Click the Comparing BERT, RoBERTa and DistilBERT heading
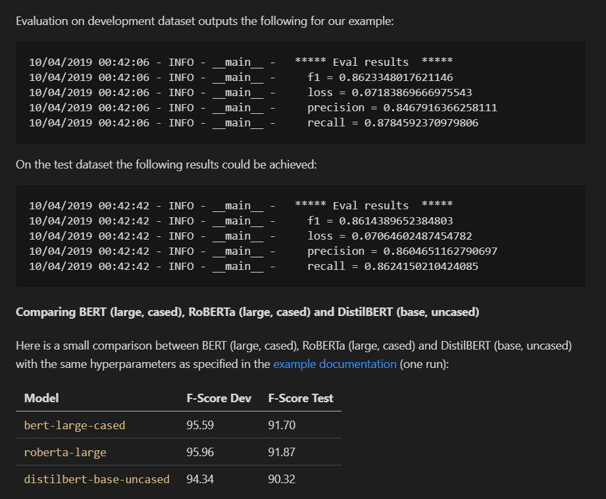Screen dimensions: 606x499 [247, 312]
